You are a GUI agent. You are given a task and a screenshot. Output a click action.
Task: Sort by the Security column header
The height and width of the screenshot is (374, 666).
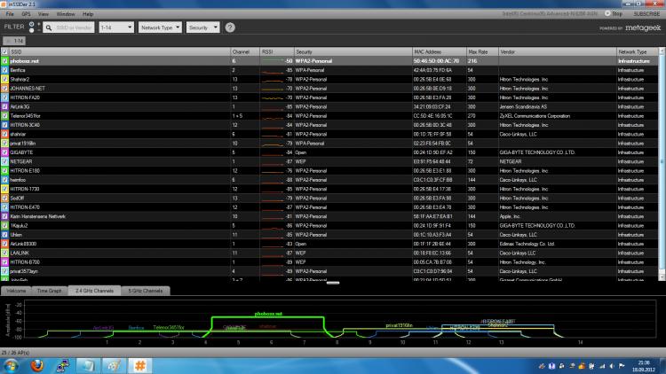353,51
